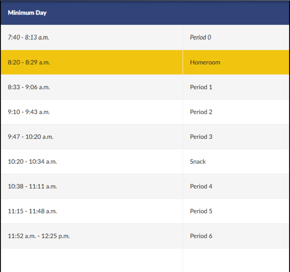
Task: Click the Period 0 label
Action: pyautogui.click(x=200, y=37)
